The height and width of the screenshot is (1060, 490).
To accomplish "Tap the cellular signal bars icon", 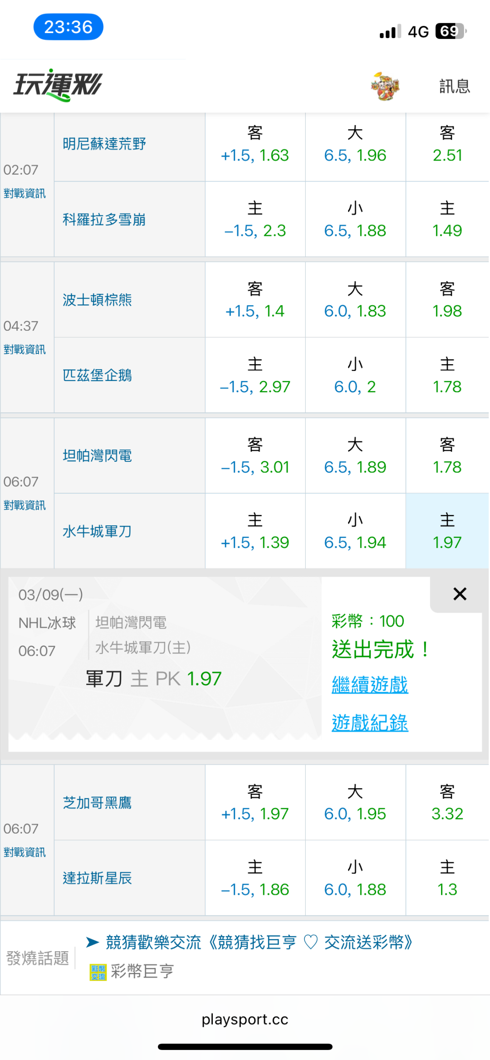I will pyautogui.click(x=391, y=31).
